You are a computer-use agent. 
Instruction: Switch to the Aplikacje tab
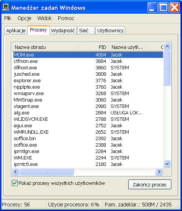pyautogui.click(x=16, y=31)
